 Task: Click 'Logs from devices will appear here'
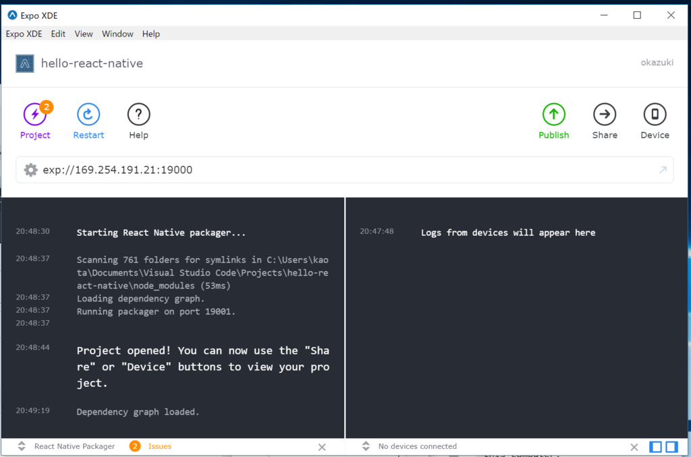[x=508, y=233]
